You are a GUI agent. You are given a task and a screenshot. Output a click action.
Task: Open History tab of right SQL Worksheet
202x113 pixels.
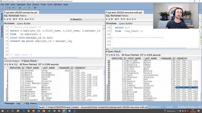click(x=125, y=16)
